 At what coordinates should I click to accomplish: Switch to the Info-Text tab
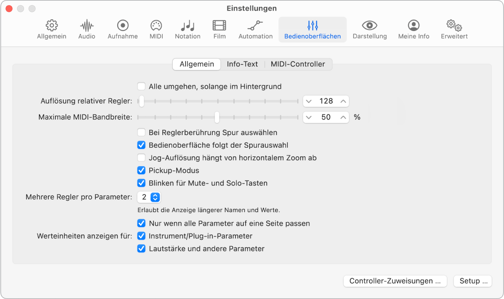[243, 64]
